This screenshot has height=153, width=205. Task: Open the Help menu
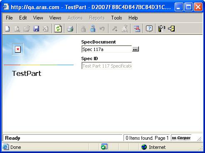tap(133, 18)
